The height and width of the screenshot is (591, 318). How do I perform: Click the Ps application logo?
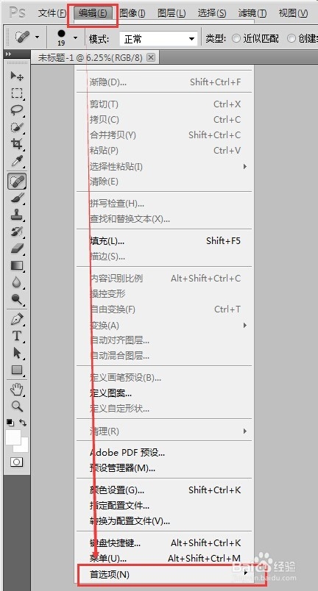click(x=17, y=12)
